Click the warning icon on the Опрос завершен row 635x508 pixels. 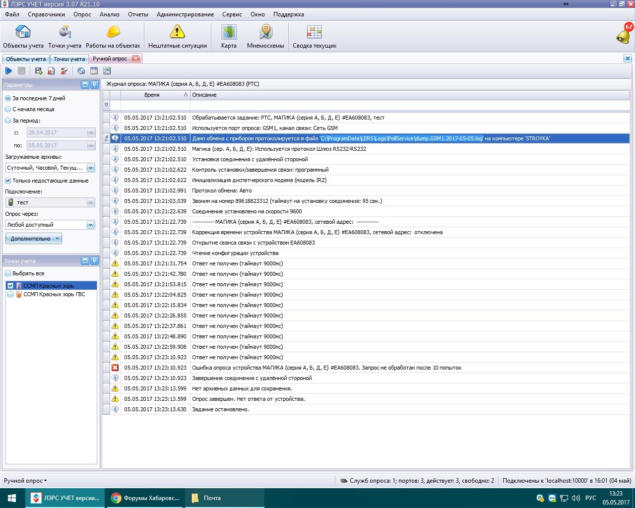click(115, 399)
